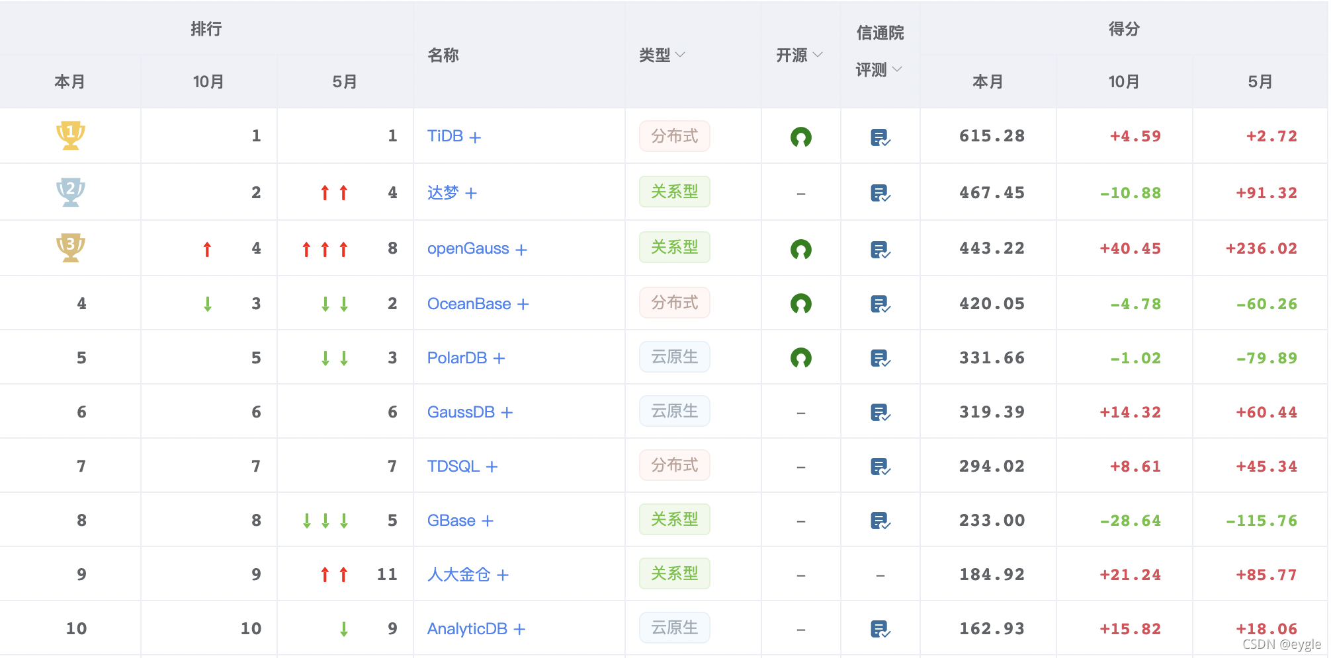
Task: Click the score 467.45
Action: 992,193
